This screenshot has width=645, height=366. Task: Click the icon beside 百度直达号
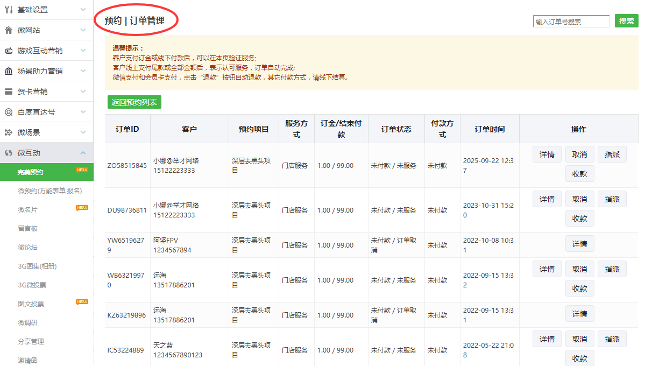(x=9, y=112)
